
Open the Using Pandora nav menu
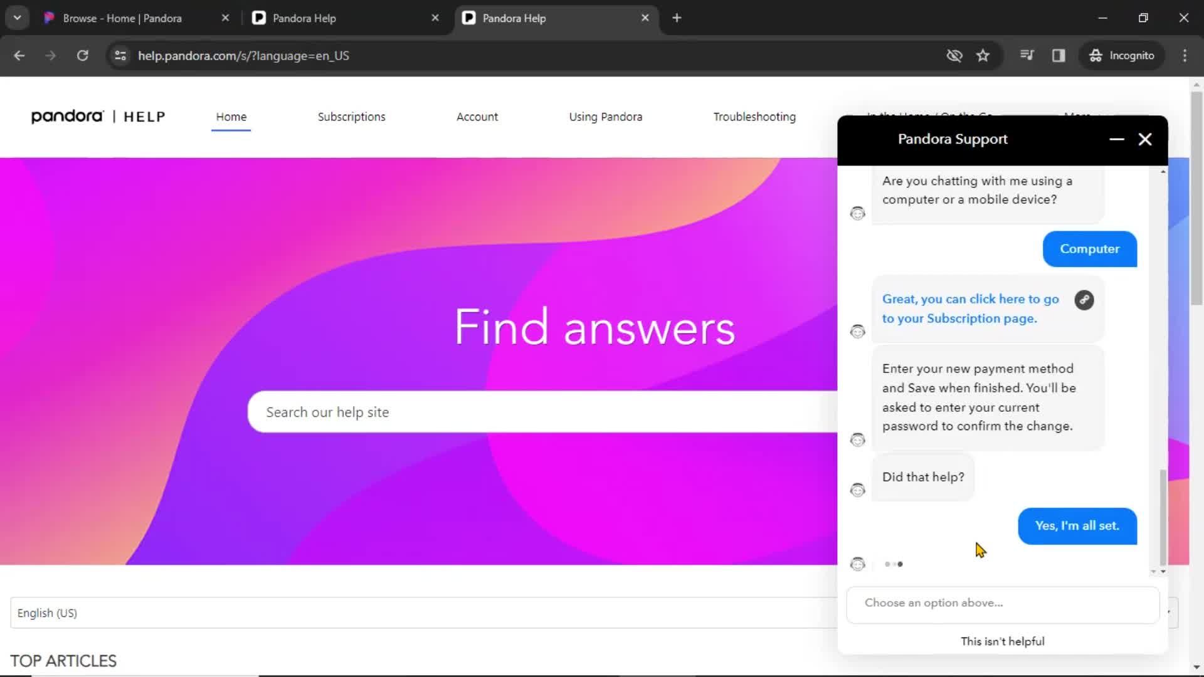click(605, 117)
